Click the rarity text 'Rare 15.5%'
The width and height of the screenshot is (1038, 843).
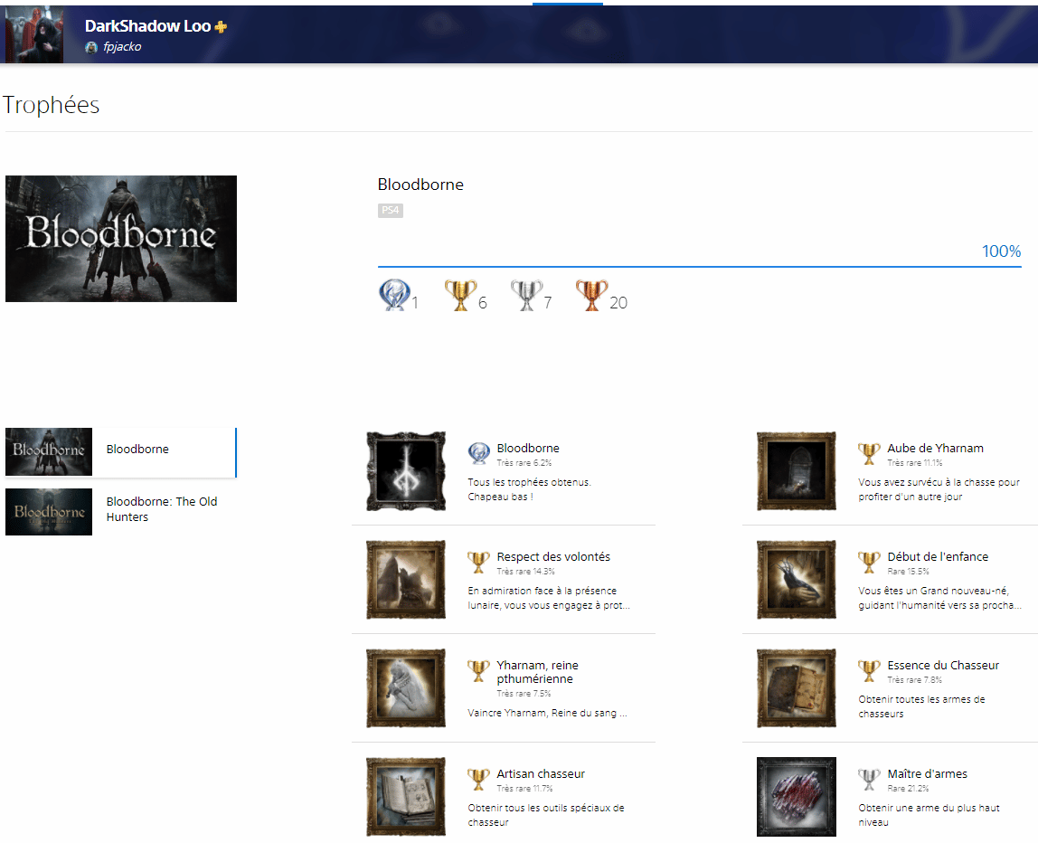click(x=908, y=572)
